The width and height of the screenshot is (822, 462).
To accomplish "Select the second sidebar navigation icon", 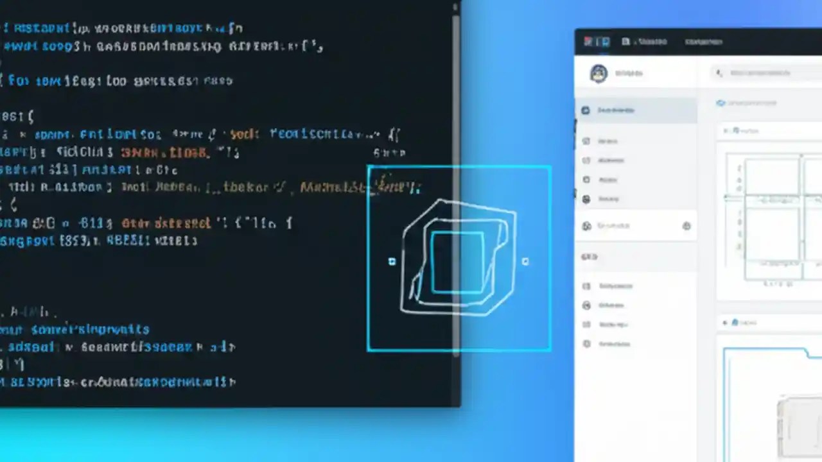I will pos(586,141).
